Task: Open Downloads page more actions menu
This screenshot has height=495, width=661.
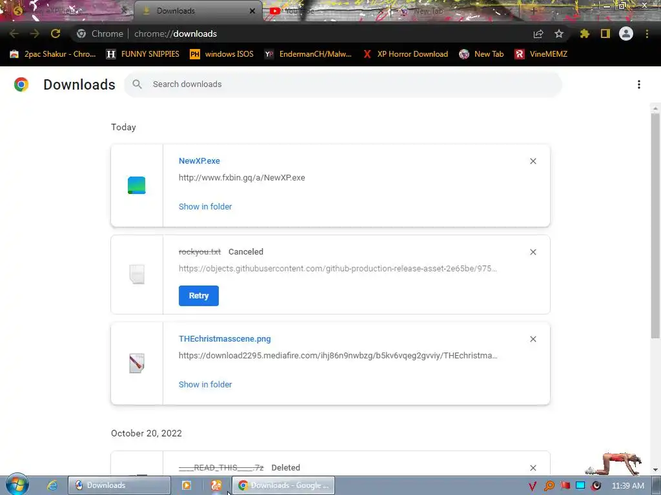Action: pyautogui.click(x=639, y=84)
